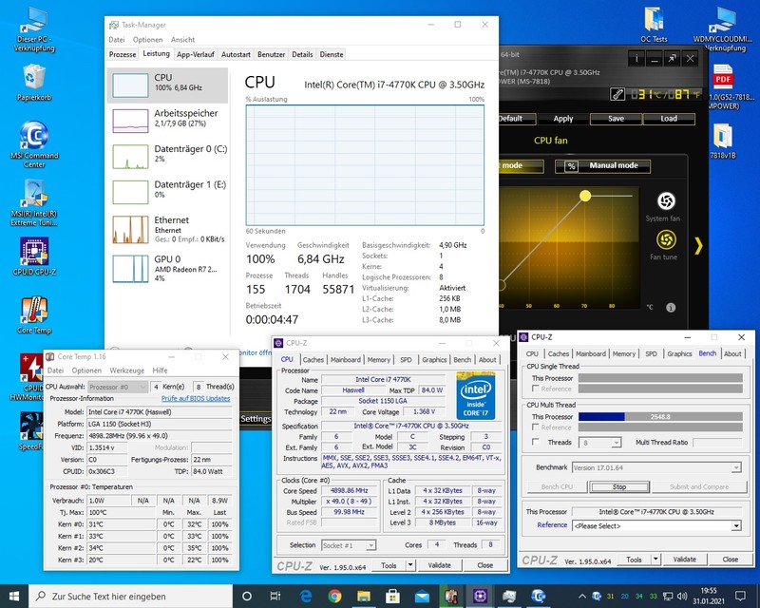Open the Mail app from the taskbar
The height and width of the screenshot is (608, 760).
point(422,596)
